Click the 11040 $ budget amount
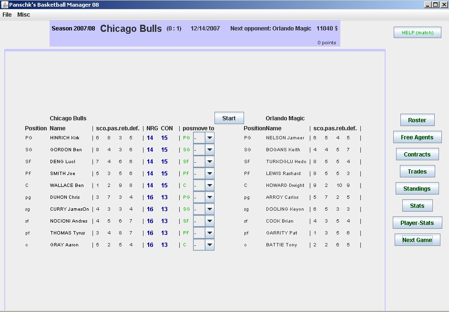 coord(327,28)
